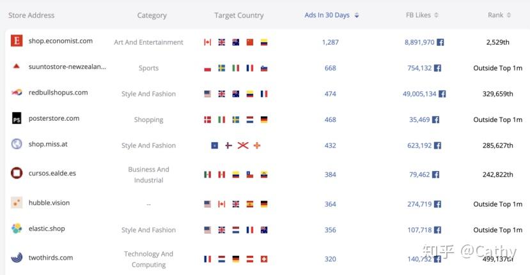Click the twothirds.com wave logo icon
This screenshot has height=275, width=530.
tap(17, 258)
